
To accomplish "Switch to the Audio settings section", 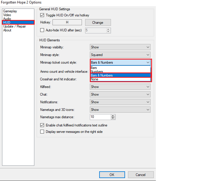I will (x=7, y=19).
